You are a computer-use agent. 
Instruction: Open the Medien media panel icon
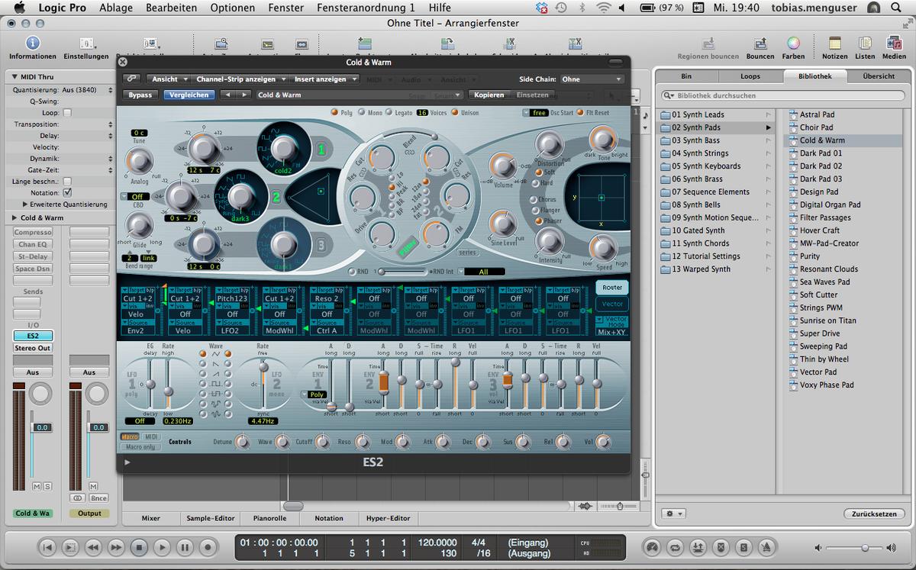(894, 43)
